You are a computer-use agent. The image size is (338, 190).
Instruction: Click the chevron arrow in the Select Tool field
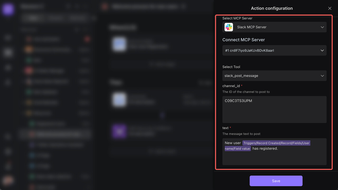tap(322, 76)
